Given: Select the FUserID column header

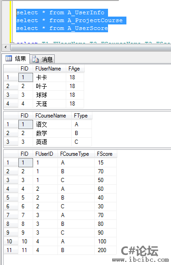Looking at the screenshot, I should click(45, 154).
